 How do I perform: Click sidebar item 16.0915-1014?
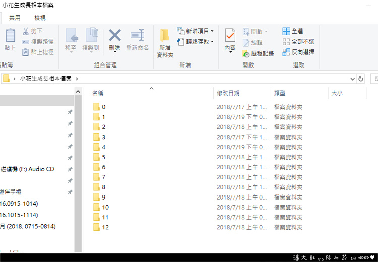(19, 204)
